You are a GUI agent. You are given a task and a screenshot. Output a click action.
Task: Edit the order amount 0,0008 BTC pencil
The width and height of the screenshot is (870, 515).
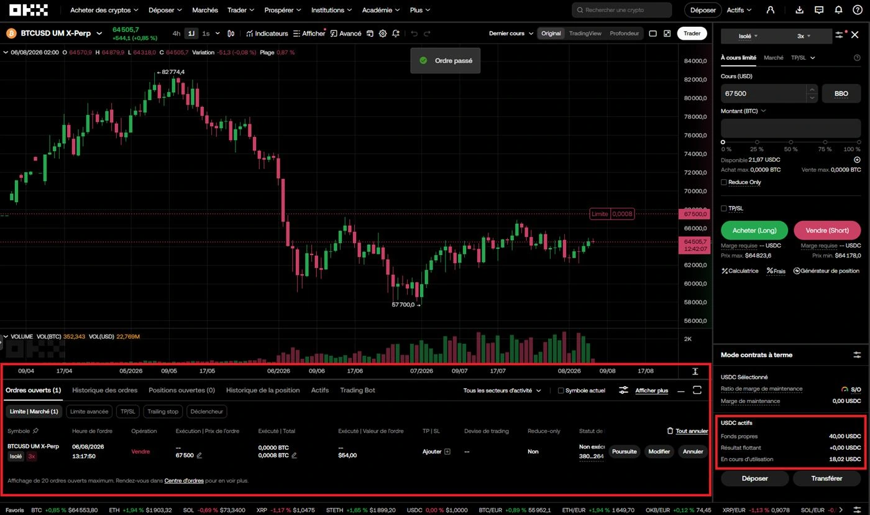[294, 455]
